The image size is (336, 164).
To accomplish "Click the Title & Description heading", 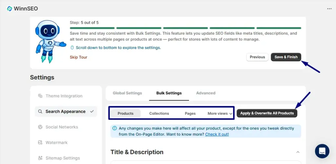I will (137, 152).
